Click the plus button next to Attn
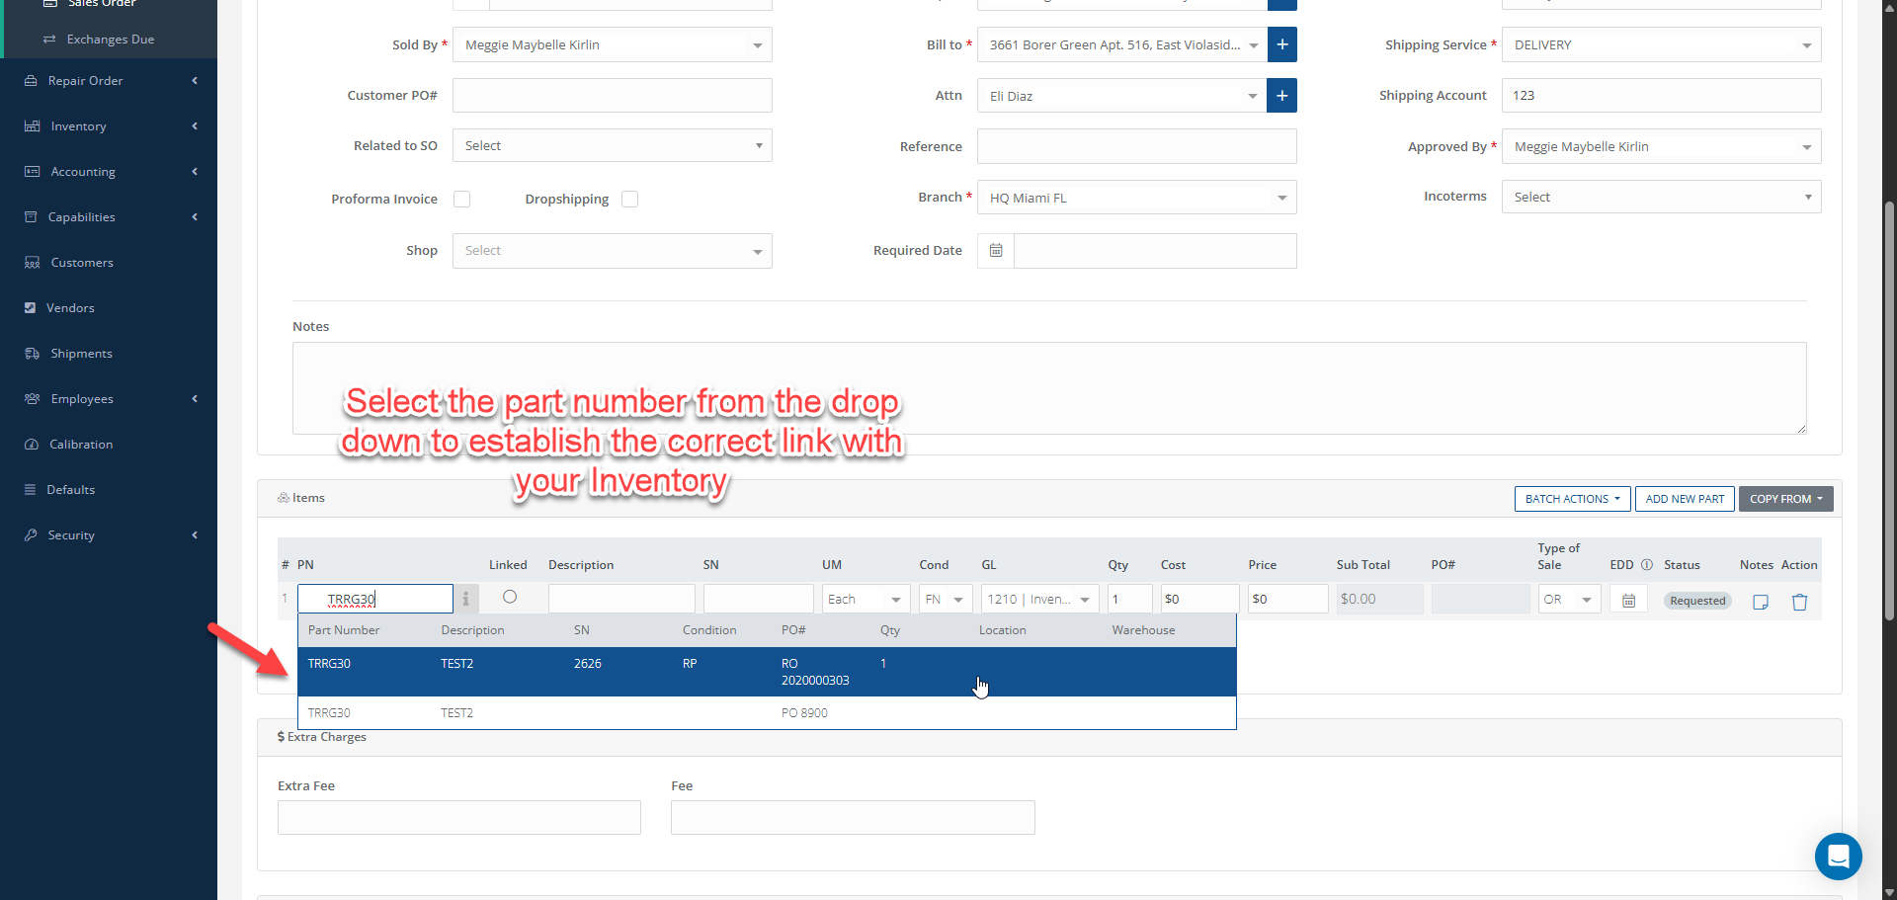The height and width of the screenshot is (900, 1897). click(x=1281, y=96)
